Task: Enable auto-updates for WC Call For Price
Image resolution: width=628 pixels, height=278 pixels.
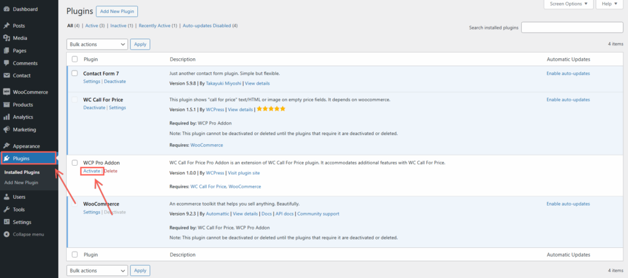Action: coord(568,99)
